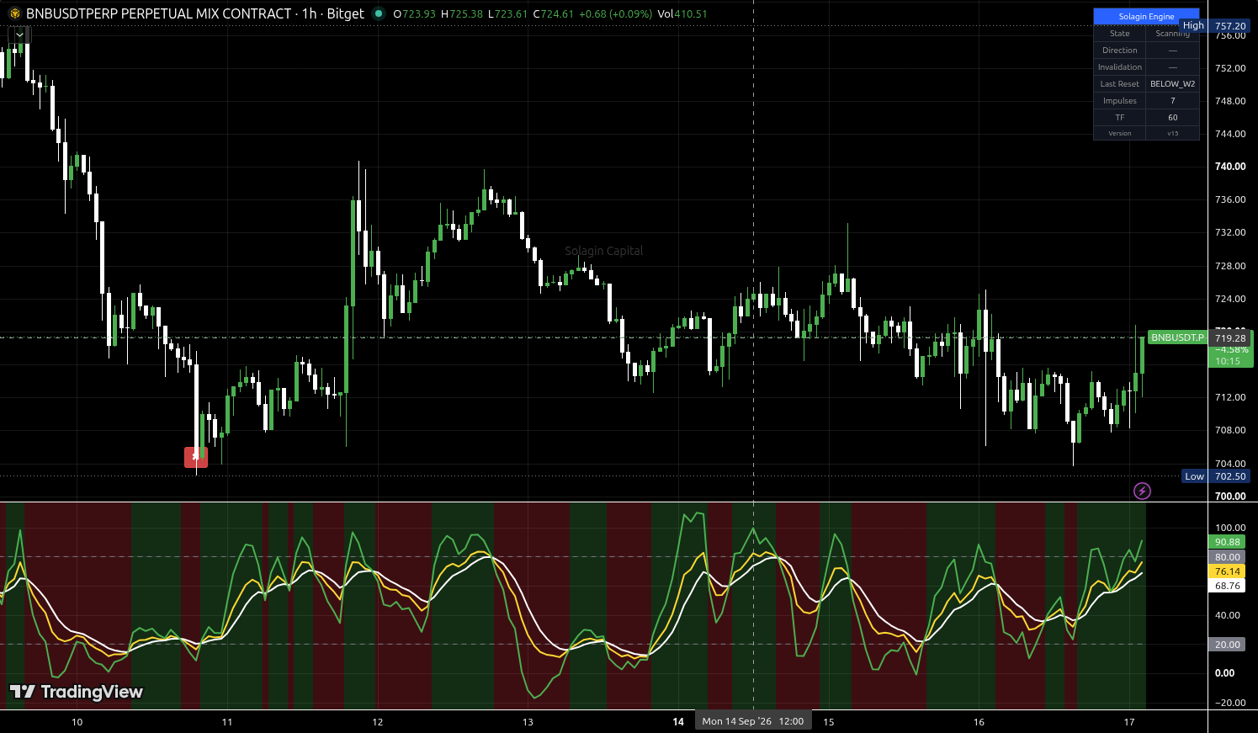Click the Solagin Engine table header
Viewport: 1258px width, 733px height.
[x=1146, y=17]
